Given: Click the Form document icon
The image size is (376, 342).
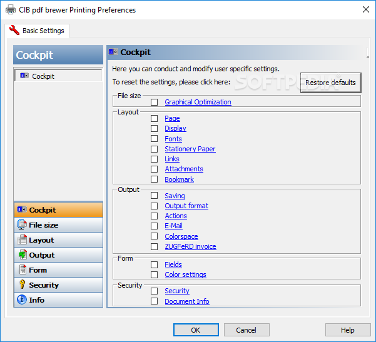Looking at the screenshot, I should tap(23, 269).
